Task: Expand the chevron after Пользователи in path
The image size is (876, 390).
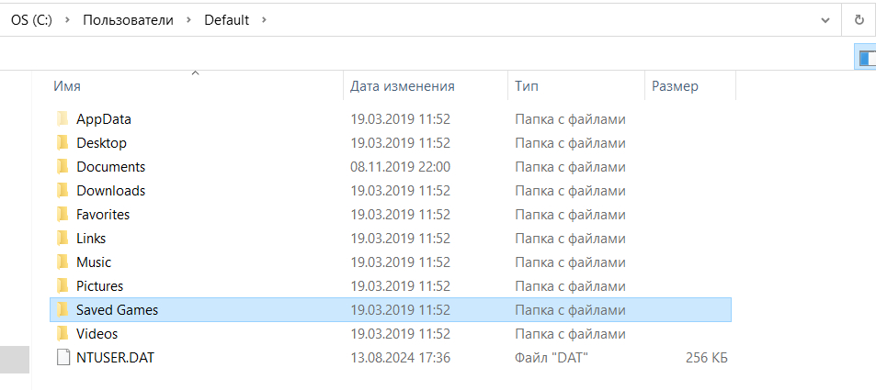Action: (188, 19)
